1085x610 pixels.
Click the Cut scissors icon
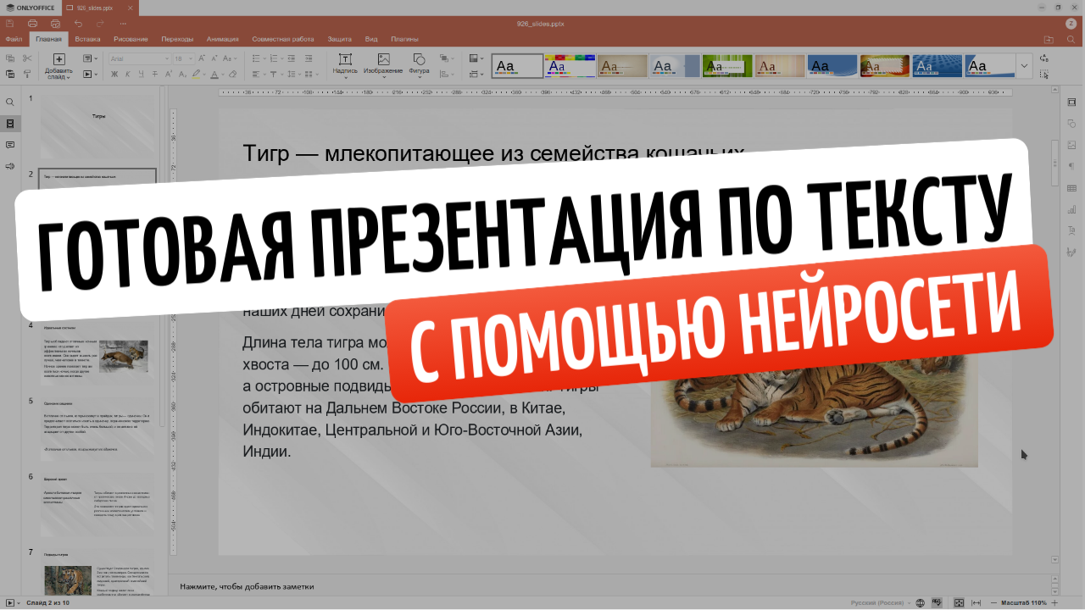[x=27, y=58]
